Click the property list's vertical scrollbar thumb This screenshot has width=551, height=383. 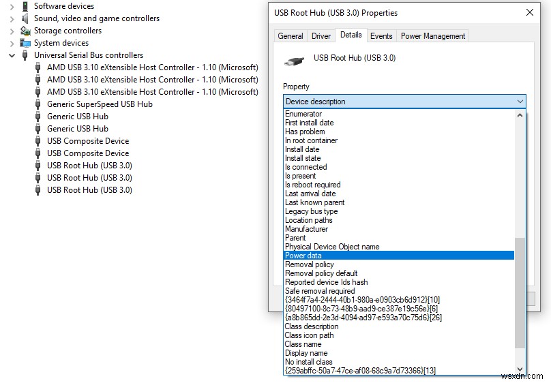click(520, 292)
